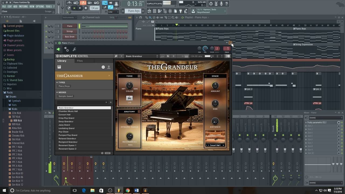Toggle the link/multilink controller button
The image size is (345, 194).
111,7
